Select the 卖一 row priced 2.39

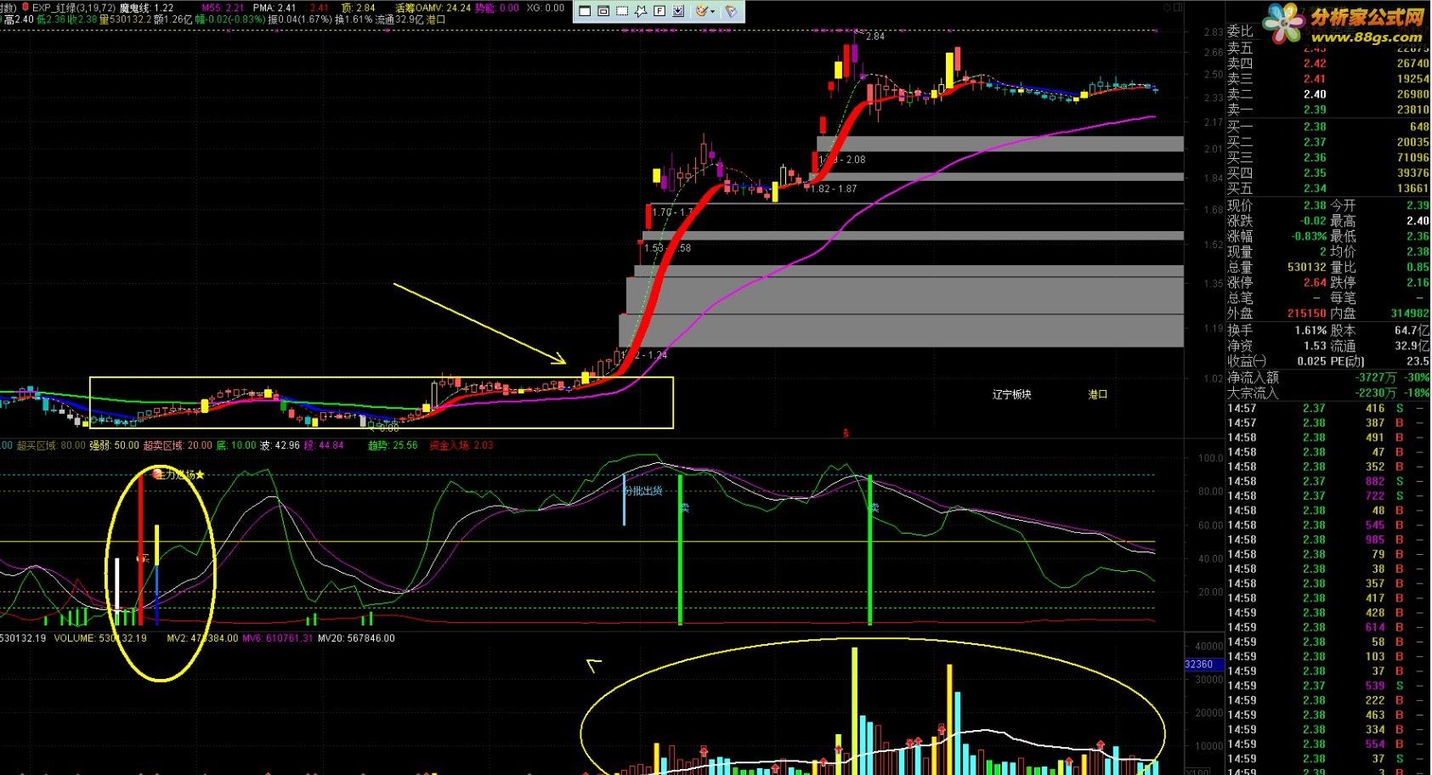tap(1327, 110)
